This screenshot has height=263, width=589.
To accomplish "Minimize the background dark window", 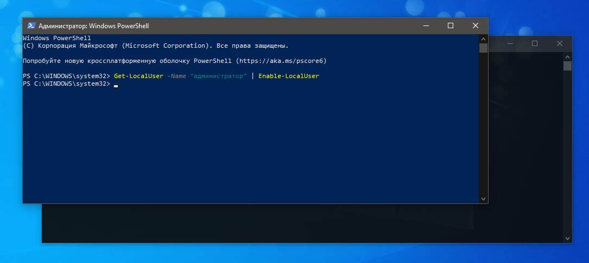I will tap(510, 43).
